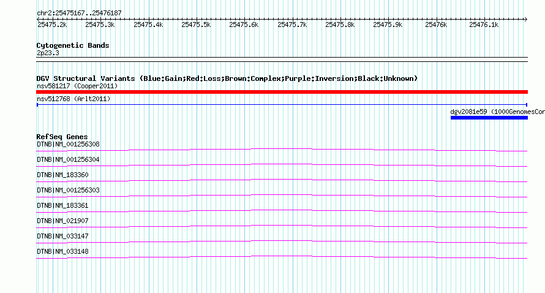Click the chr2:25475167..25476187 coordinate label
The width and height of the screenshot is (545, 293).
[79, 13]
